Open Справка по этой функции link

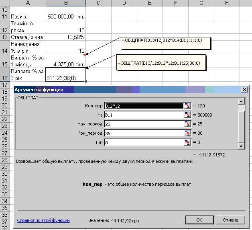43,220
